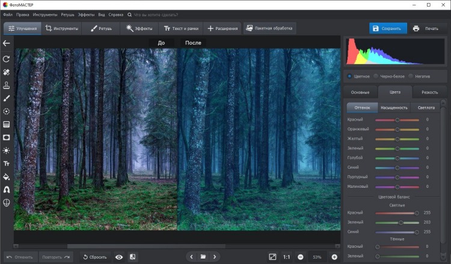Viewport: 451px width, 264px height.
Task: Switch to the Резкость tab
Action: click(x=429, y=92)
